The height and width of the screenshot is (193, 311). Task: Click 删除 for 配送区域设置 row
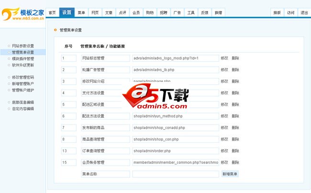pyautogui.click(x=235, y=104)
